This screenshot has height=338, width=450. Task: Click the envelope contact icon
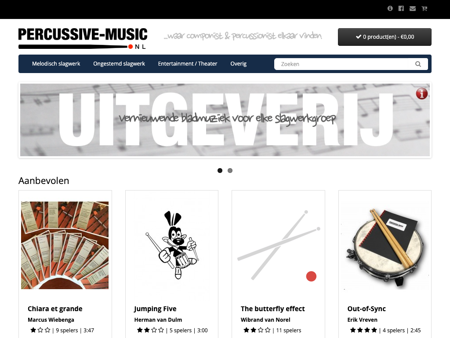click(413, 8)
